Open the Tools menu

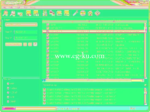[x=18, y=7]
